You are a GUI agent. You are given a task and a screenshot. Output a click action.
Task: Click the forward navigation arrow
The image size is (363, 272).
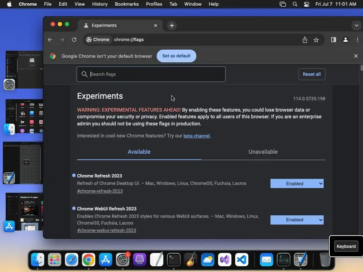click(x=62, y=40)
